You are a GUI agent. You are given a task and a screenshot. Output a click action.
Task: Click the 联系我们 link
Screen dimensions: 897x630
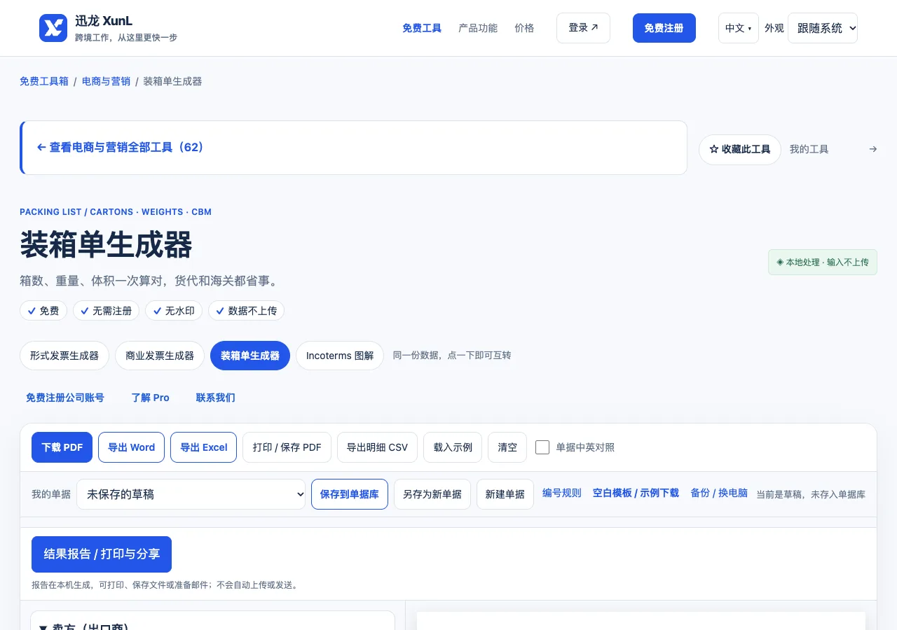click(216, 398)
